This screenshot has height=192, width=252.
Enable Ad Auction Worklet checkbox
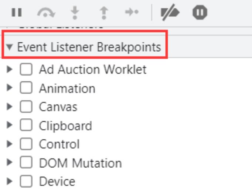[x=26, y=69]
